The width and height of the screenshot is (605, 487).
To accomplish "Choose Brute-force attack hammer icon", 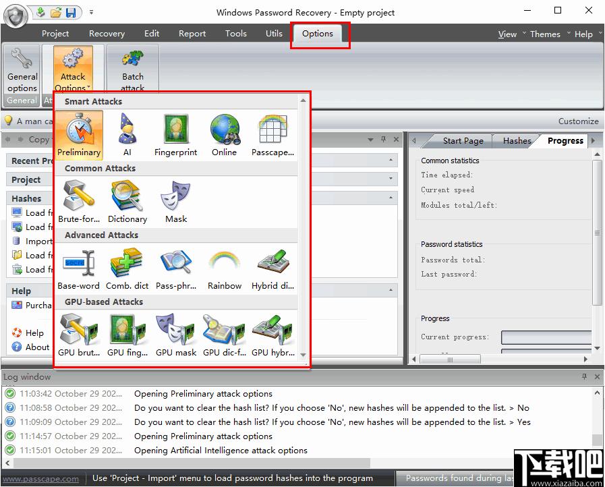I will [x=79, y=202].
